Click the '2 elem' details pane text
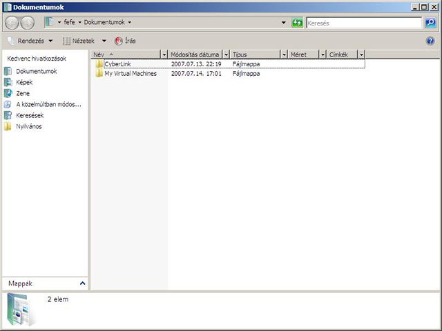Screen dimensions: 442x331 coord(58,299)
